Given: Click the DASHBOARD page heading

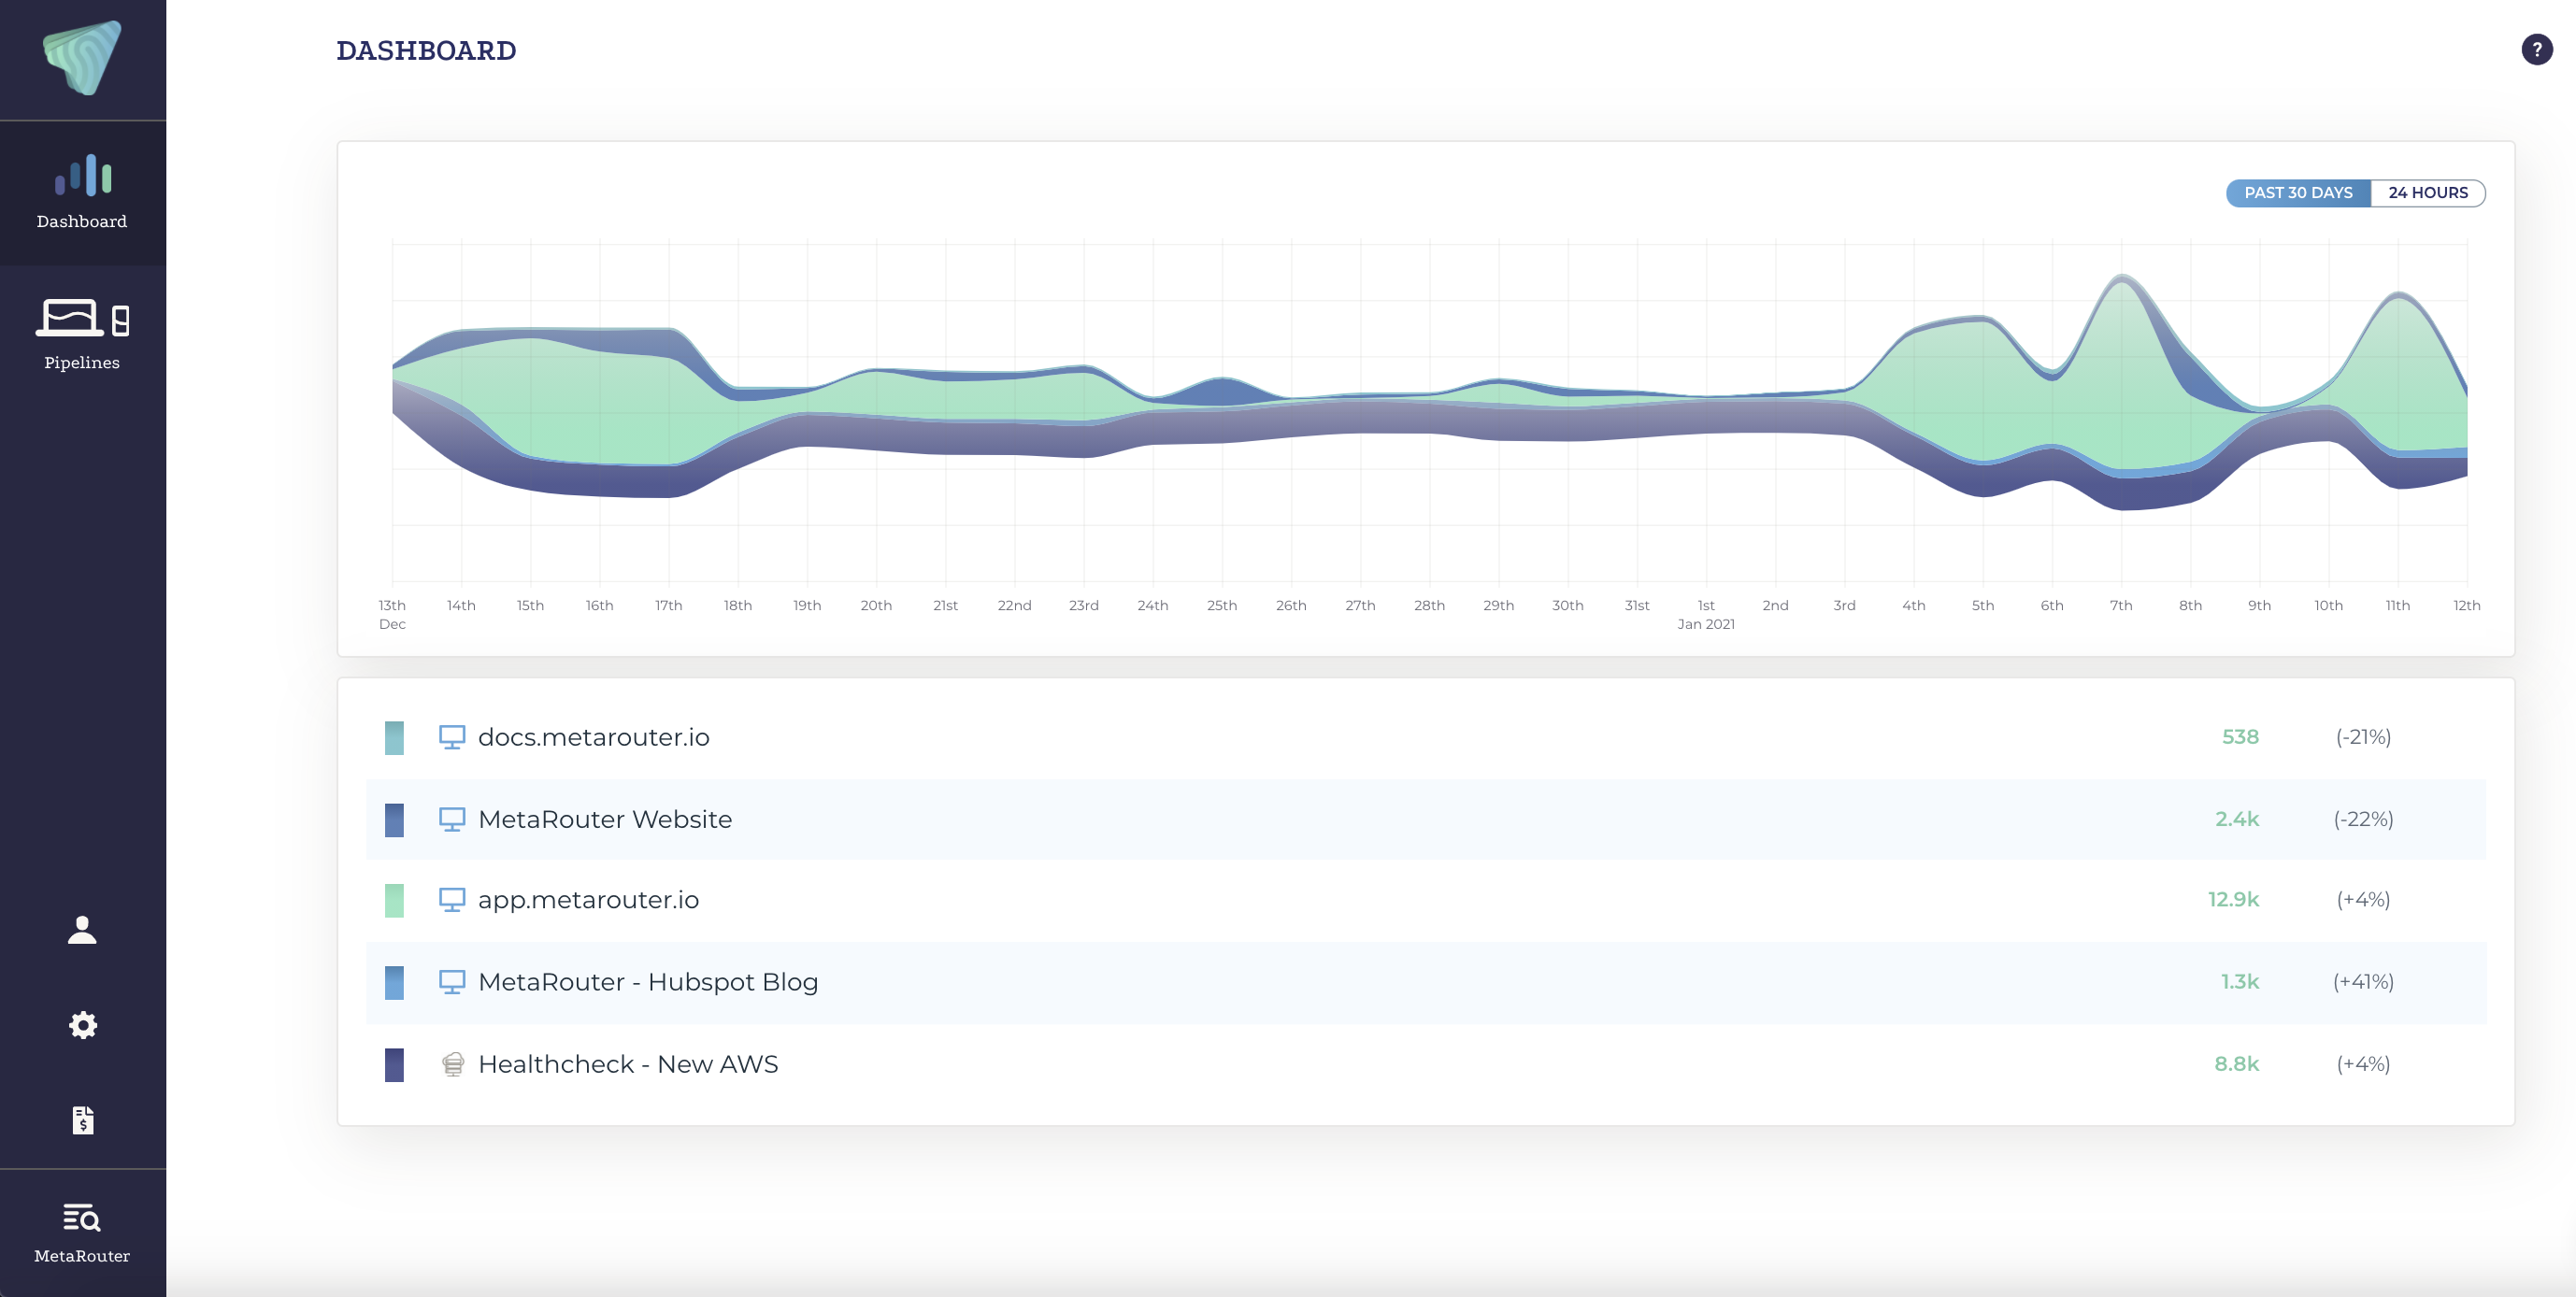Looking at the screenshot, I should point(426,50).
